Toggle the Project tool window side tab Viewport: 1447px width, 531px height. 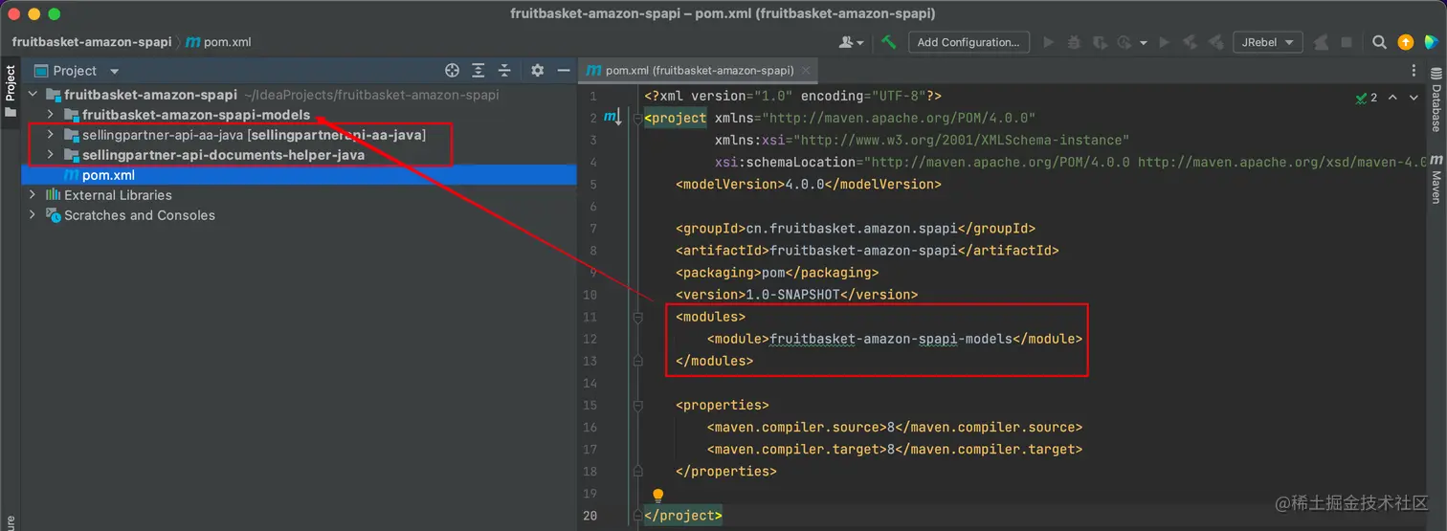[11, 91]
